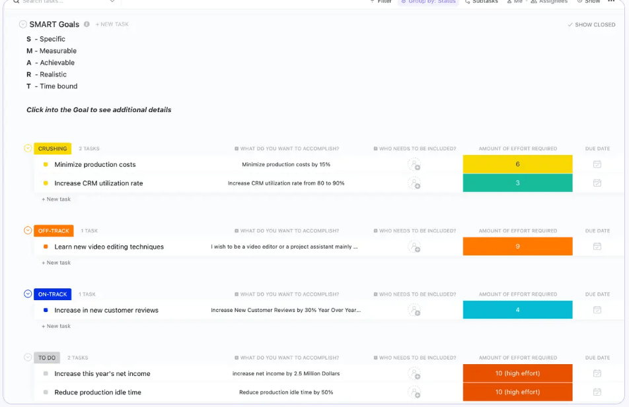This screenshot has height=407, width=629.
Task: Select the TO DO status label
Action: click(x=47, y=358)
